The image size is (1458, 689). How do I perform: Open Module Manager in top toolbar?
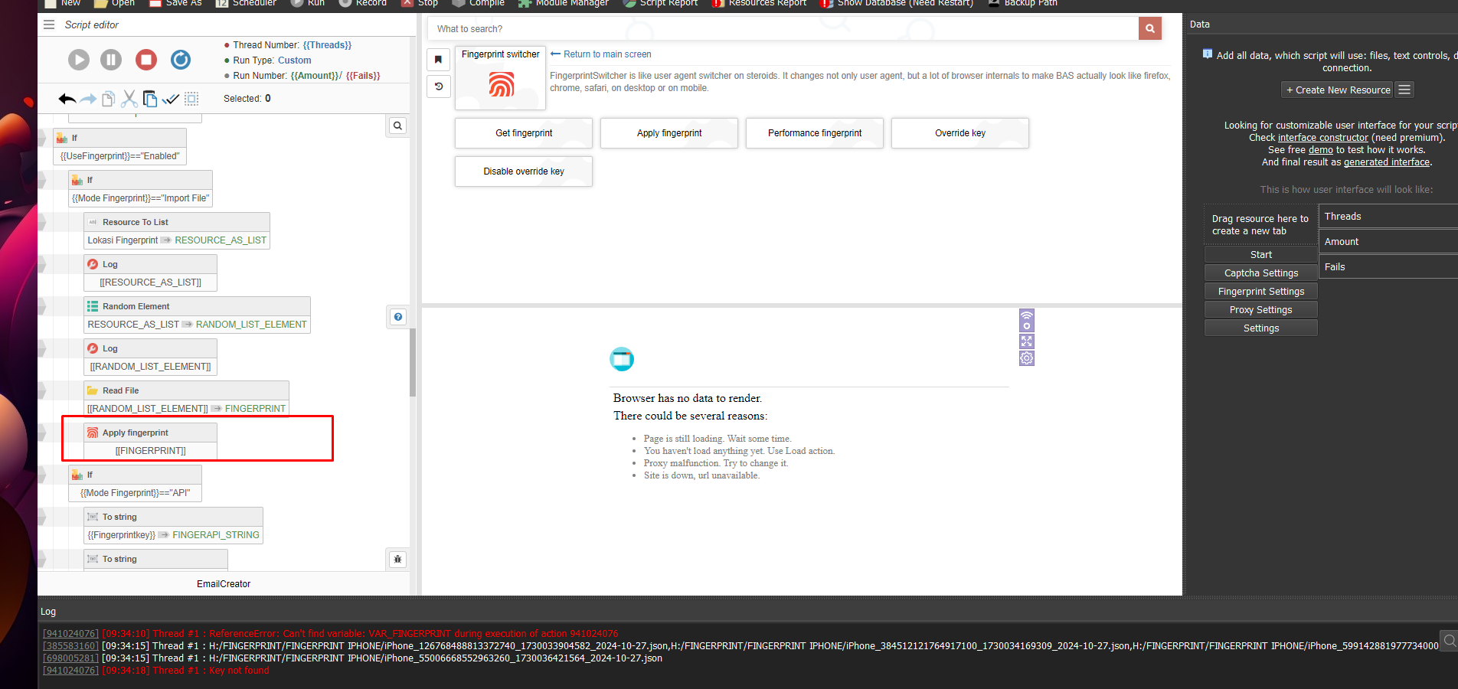(564, 3)
